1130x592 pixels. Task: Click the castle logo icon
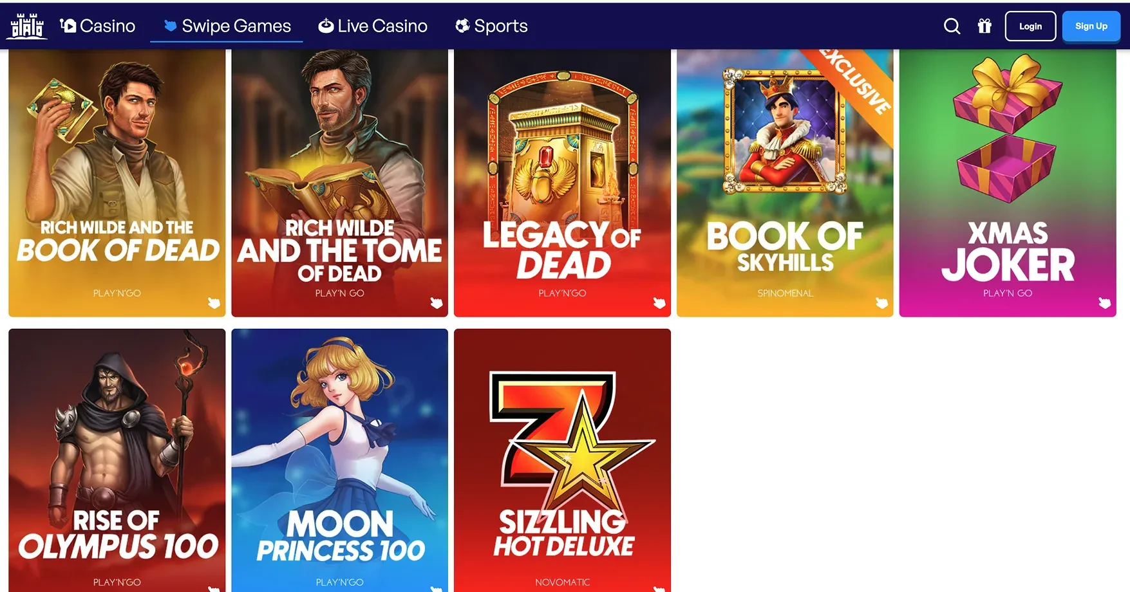[27, 26]
